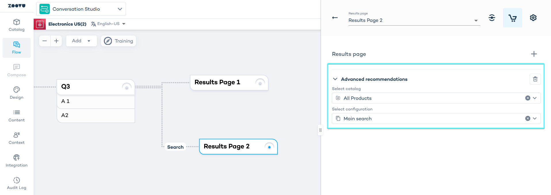Go to the Integration section
Screen dimensions: 551x195
pos(16,161)
